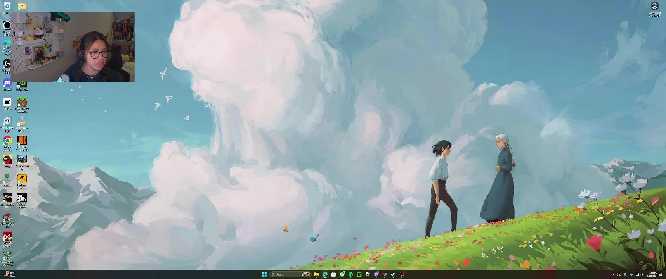Open the yellow folder desktop icon
The image size is (666, 279).
[22, 6]
